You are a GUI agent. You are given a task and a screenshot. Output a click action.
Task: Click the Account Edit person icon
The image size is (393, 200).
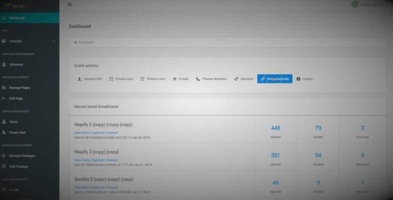[x=80, y=79]
